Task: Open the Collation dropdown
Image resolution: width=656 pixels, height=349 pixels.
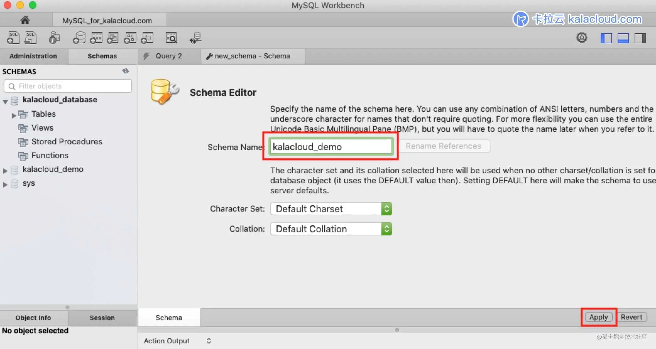Action: (x=331, y=229)
